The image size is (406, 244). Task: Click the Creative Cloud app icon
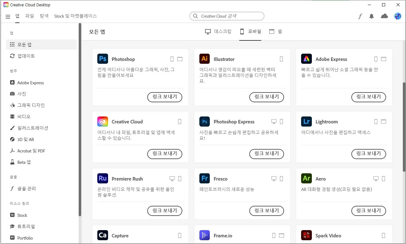[103, 122]
